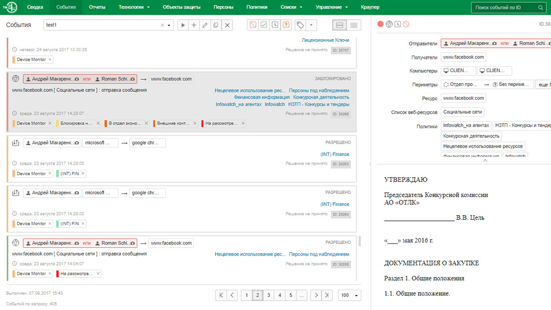Open the Сводка tab
This screenshot has height=310, width=551.
(x=35, y=7)
